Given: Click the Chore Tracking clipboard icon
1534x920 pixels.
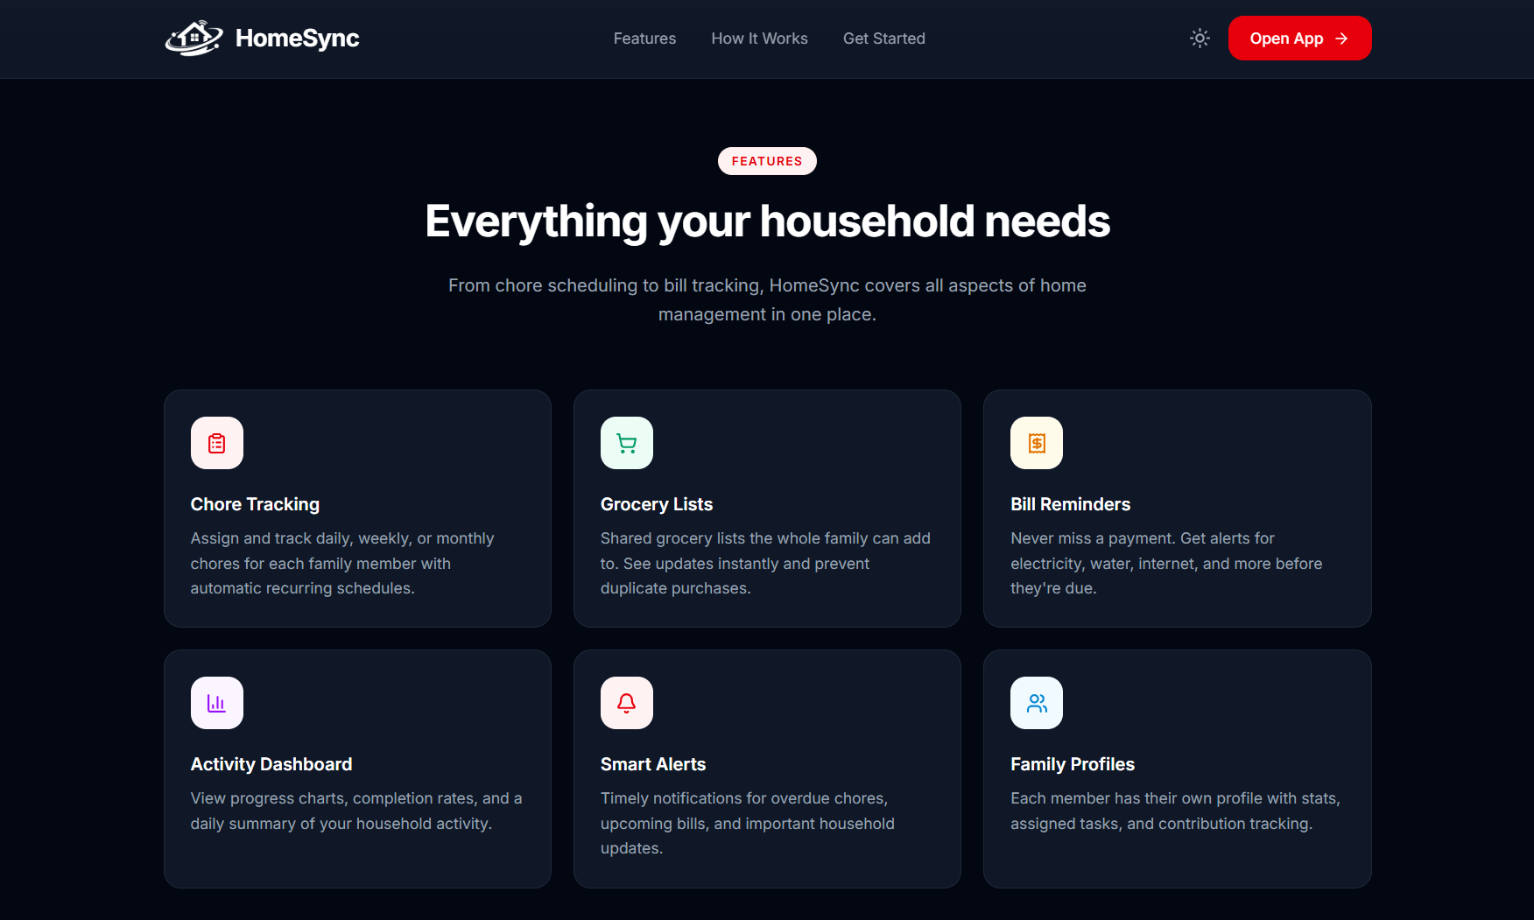Looking at the screenshot, I should click(216, 443).
